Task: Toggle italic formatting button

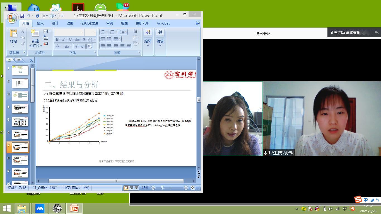Action: coord(64,40)
